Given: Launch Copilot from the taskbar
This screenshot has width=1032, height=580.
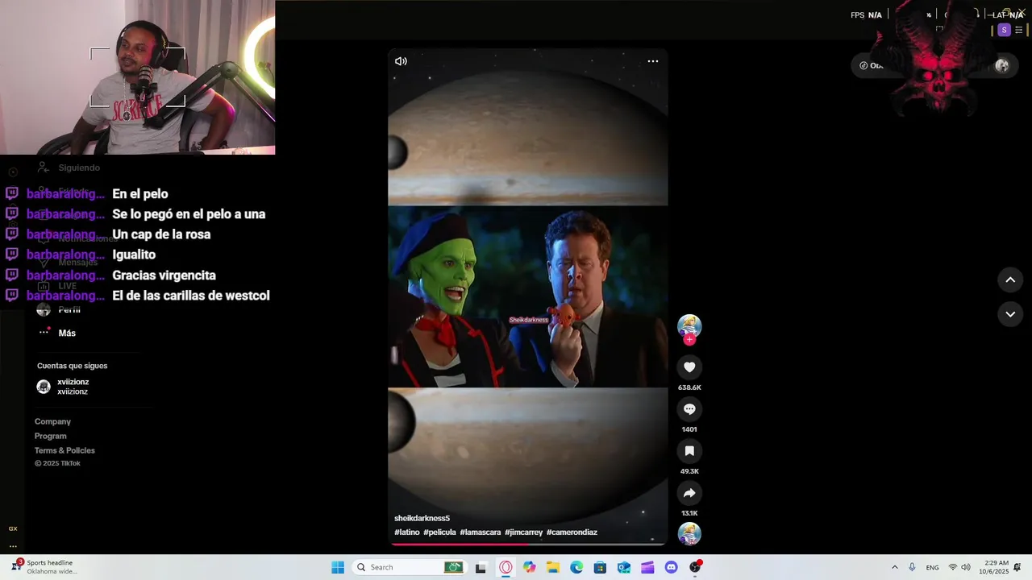Looking at the screenshot, I should [x=529, y=567].
